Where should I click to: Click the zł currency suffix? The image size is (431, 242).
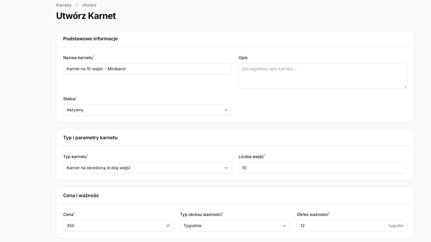click(x=168, y=226)
